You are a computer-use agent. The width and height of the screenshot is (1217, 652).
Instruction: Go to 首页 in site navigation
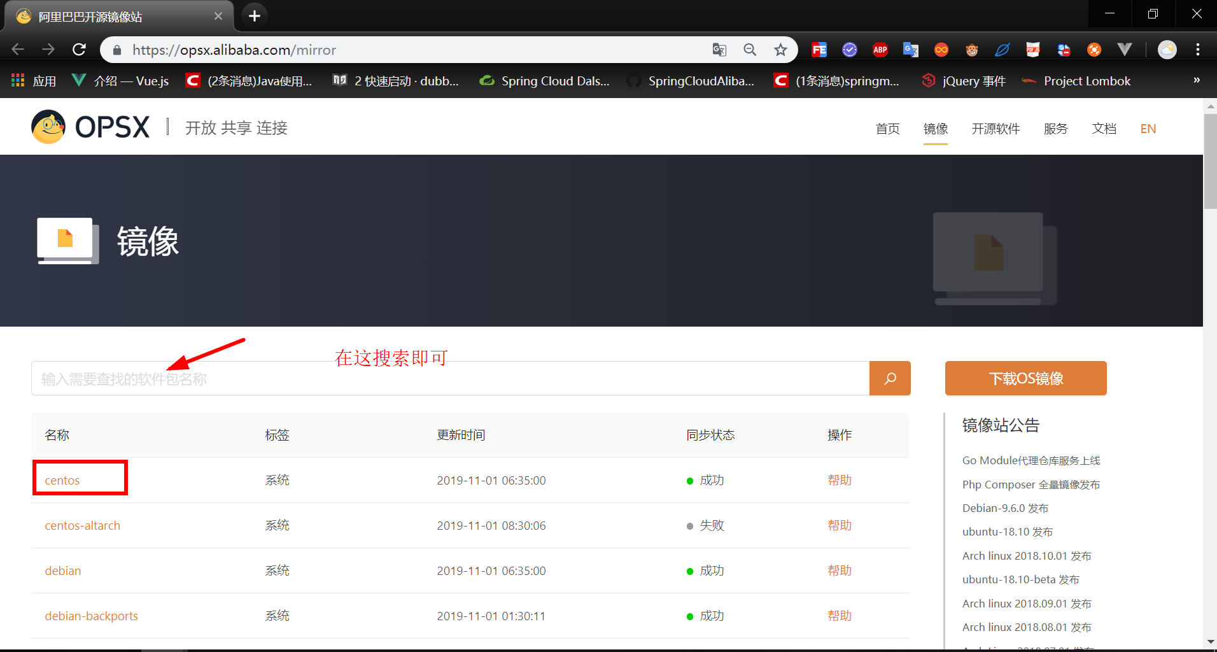887,129
